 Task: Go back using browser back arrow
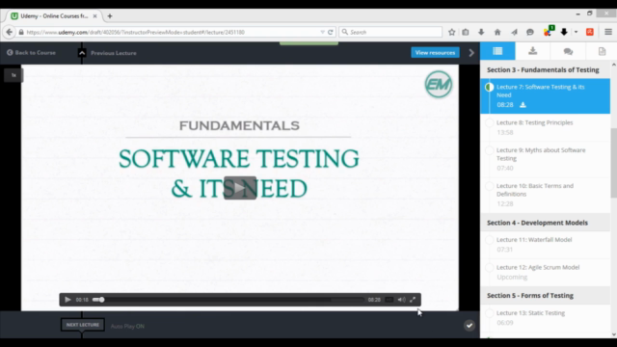[9, 32]
